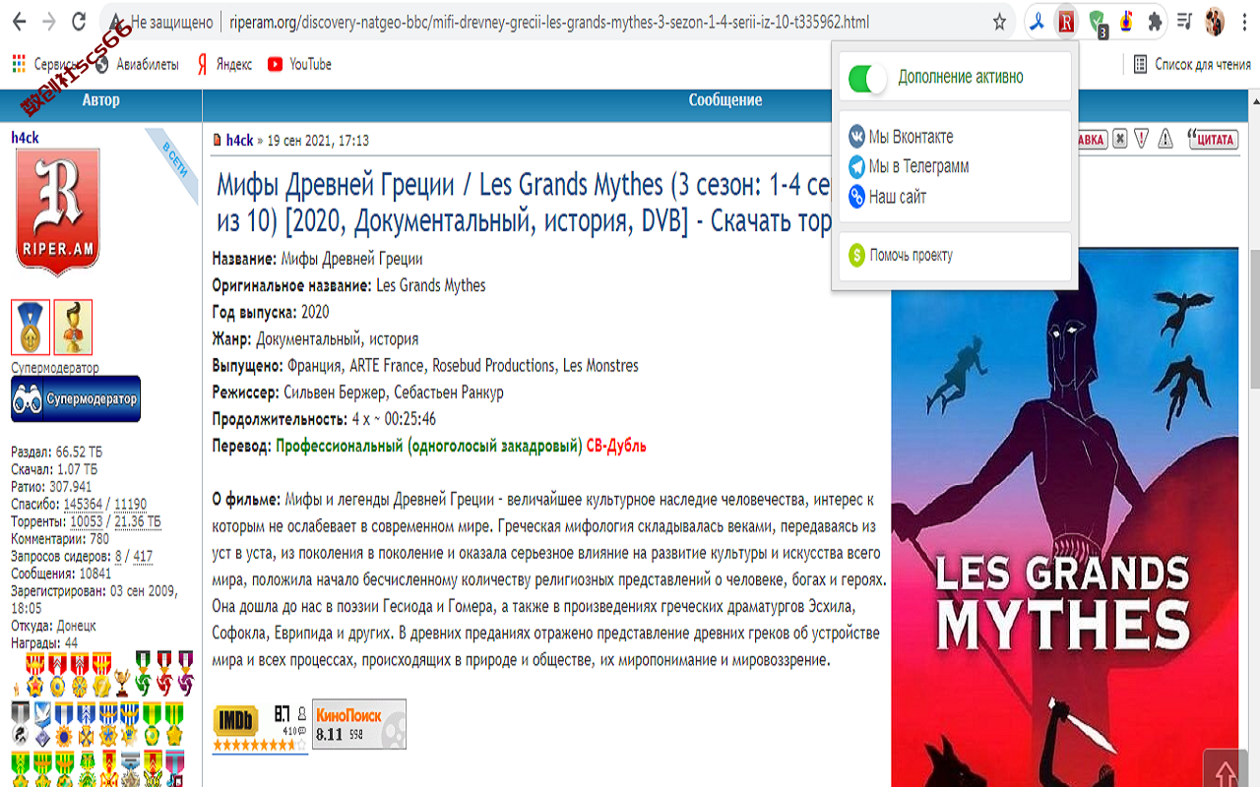The width and height of the screenshot is (1260, 787).
Task: Open the 417 seeder requests link
Action: tap(143, 557)
